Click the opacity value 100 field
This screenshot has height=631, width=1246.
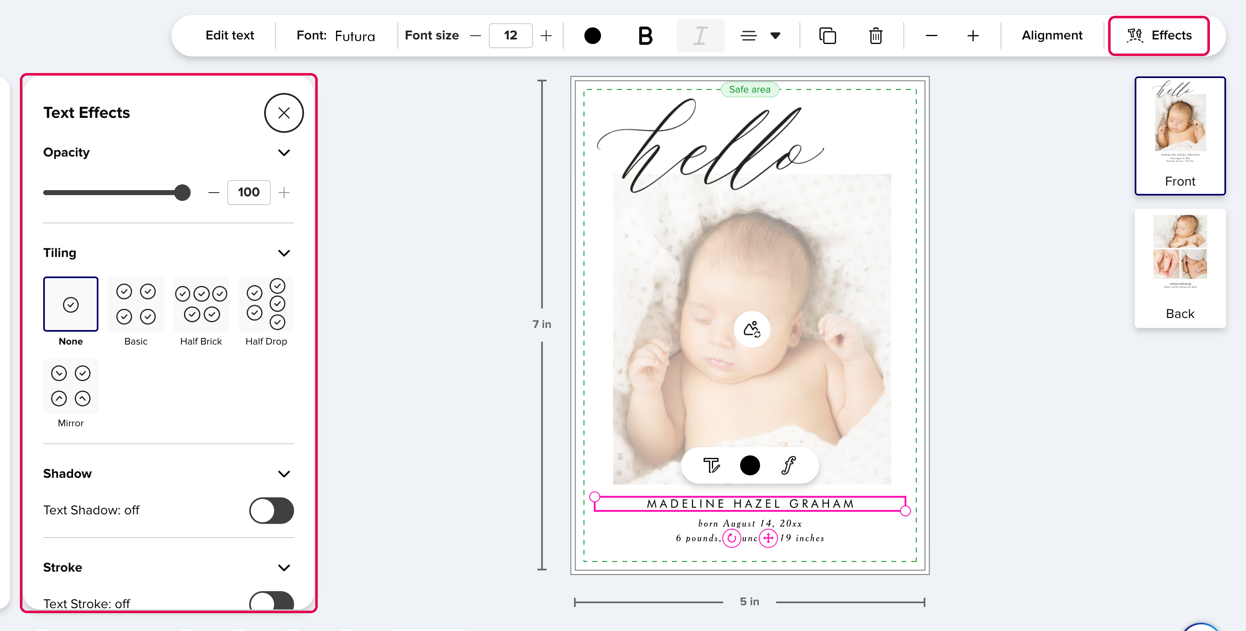tap(249, 193)
